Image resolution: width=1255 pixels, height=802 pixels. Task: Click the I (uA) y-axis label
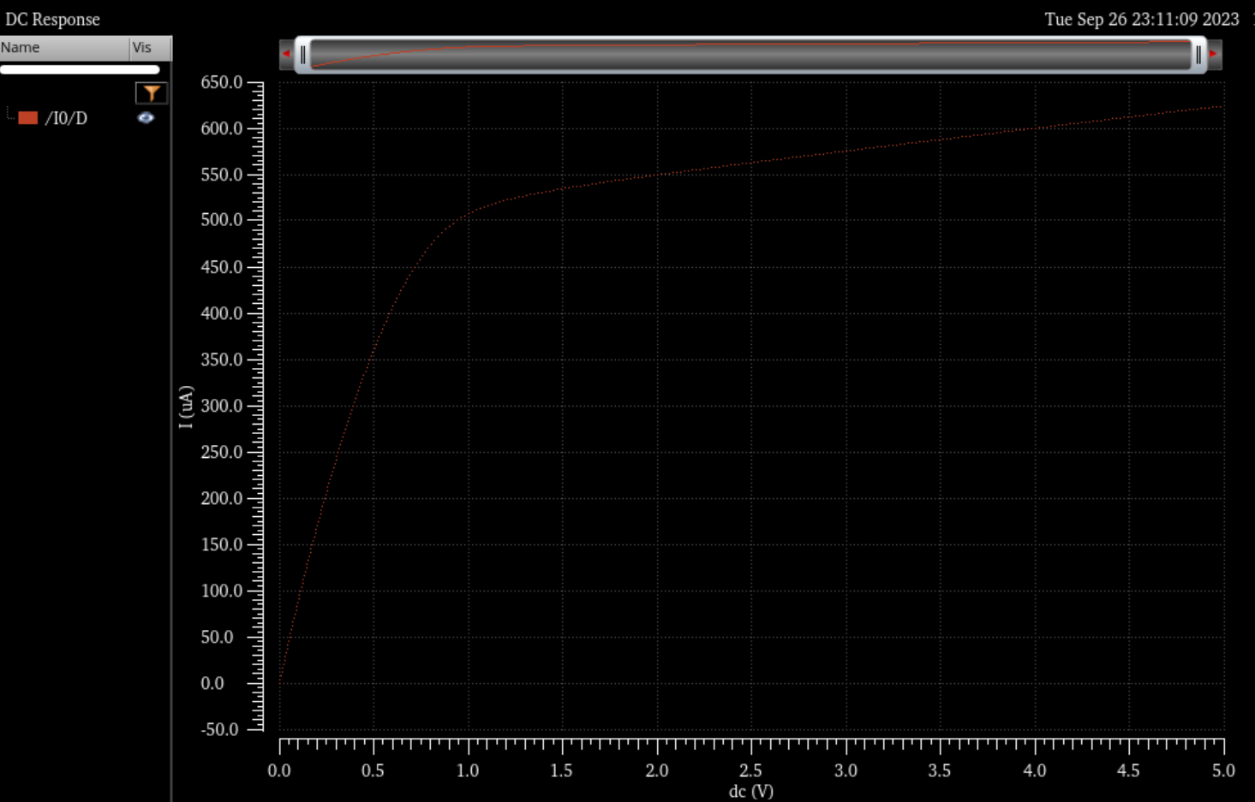click(x=186, y=407)
